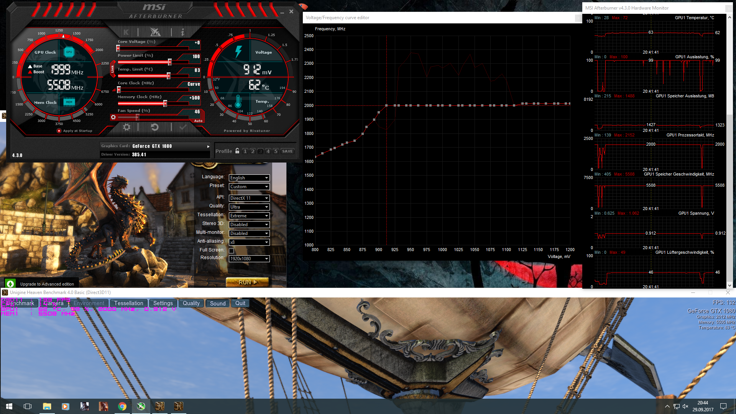
Task: Click the profile lock icon
Action: 237,151
